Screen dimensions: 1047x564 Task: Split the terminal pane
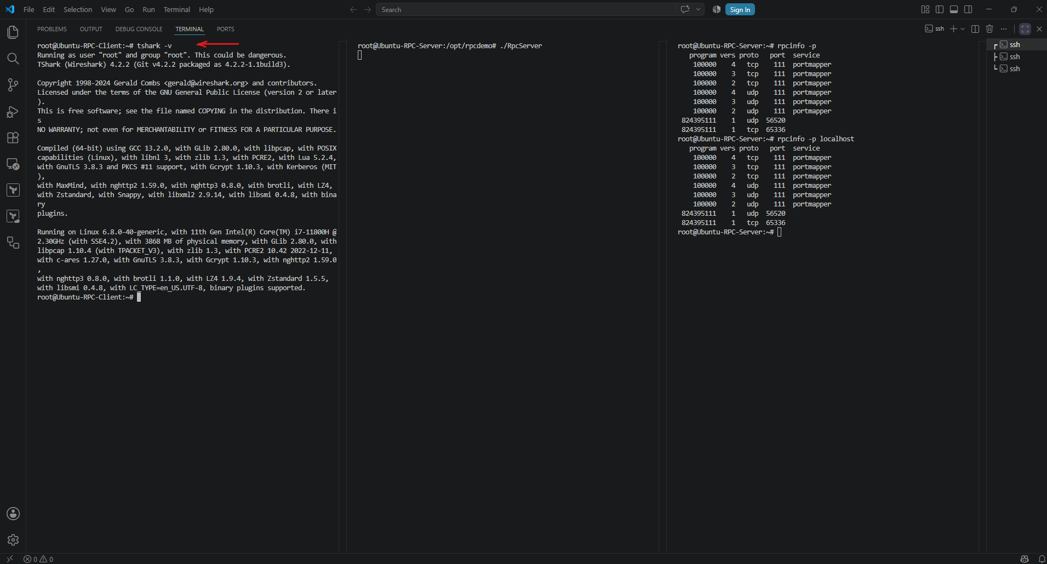(x=975, y=29)
